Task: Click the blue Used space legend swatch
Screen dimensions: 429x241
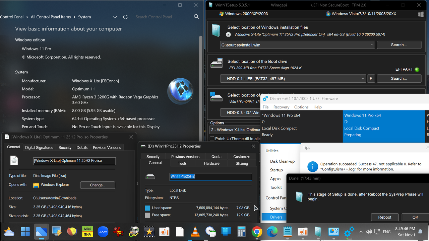Action: click(148, 208)
